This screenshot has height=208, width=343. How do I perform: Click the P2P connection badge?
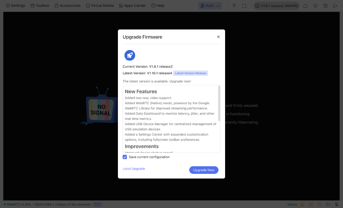point(97,204)
